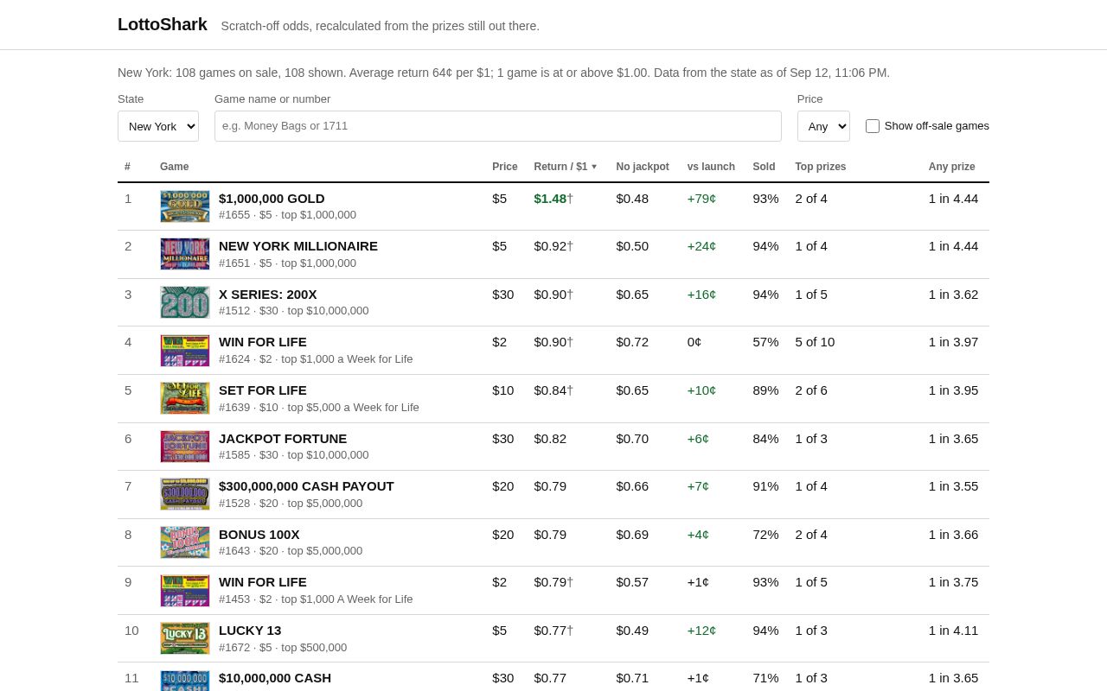1107x691 pixels.
Task: Click the "1 in 4.11" any prize odds
Action: click(x=953, y=631)
